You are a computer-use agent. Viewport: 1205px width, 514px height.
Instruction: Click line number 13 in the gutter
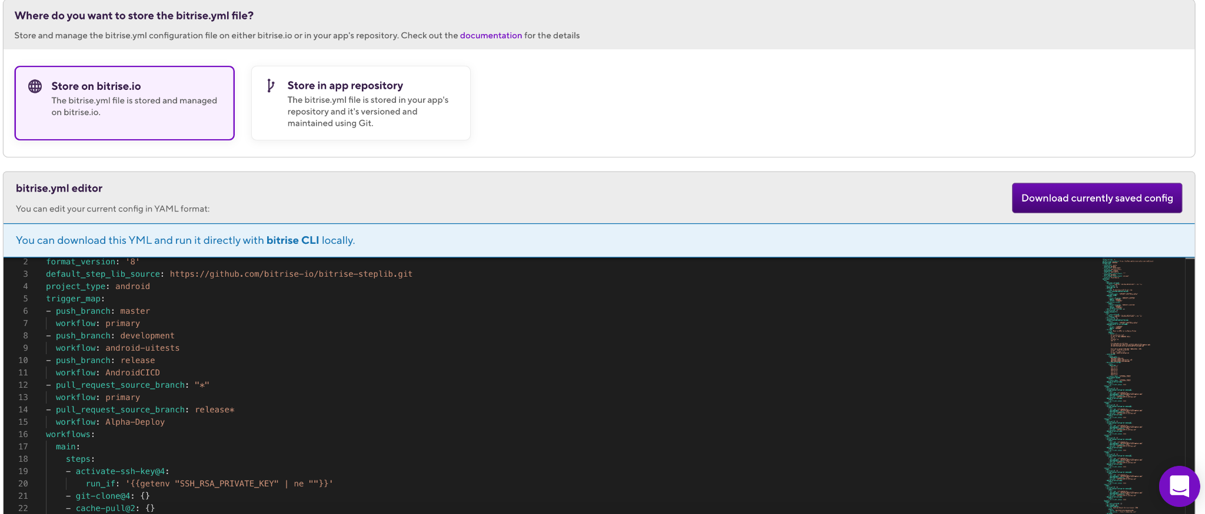[23, 397]
